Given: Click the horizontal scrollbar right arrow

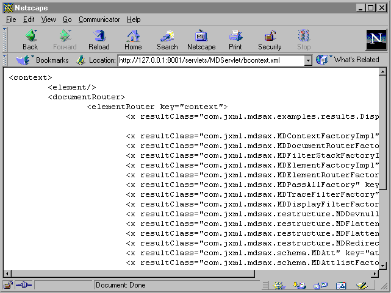Looking at the screenshot, I should [x=375, y=274].
